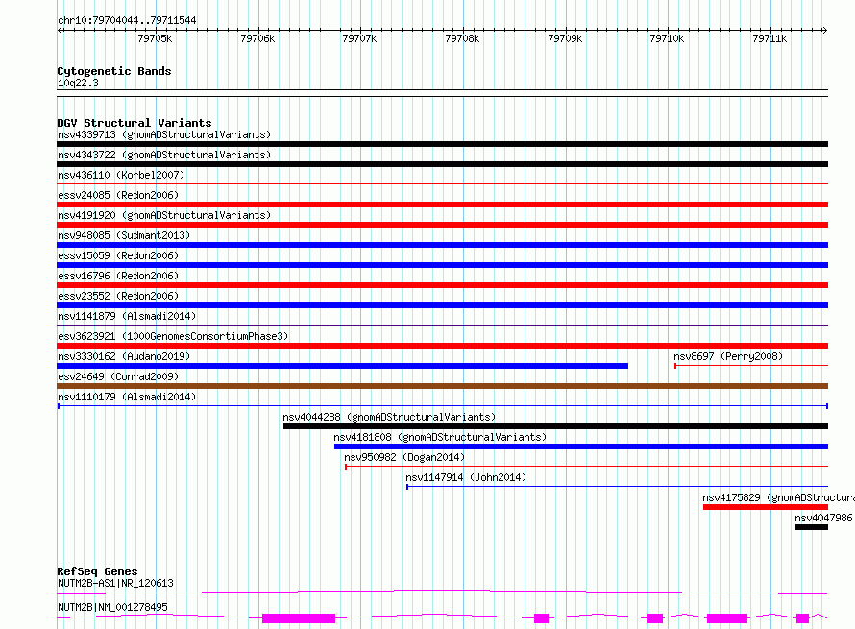855x629 pixels.
Task: Open esv3623921 1000GenomesConsortiumPhase3 variant
Action: (x=173, y=336)
